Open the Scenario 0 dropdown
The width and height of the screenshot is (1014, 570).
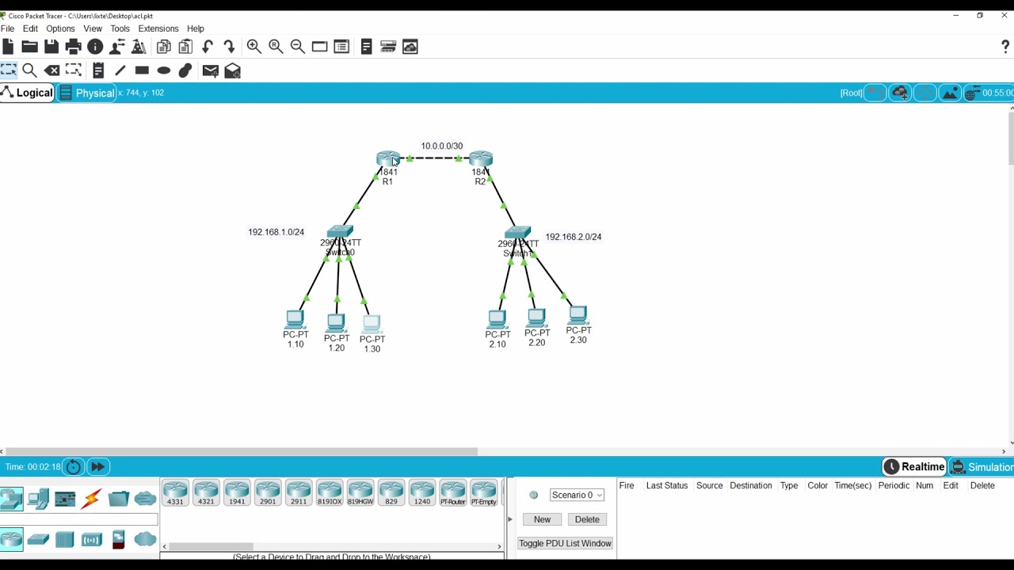(577, 495)
